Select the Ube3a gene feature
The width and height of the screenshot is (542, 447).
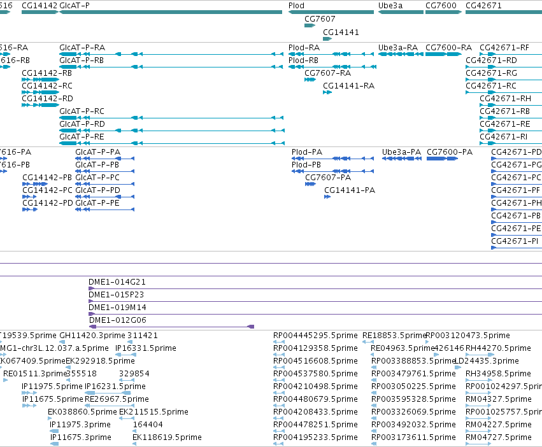401,12
